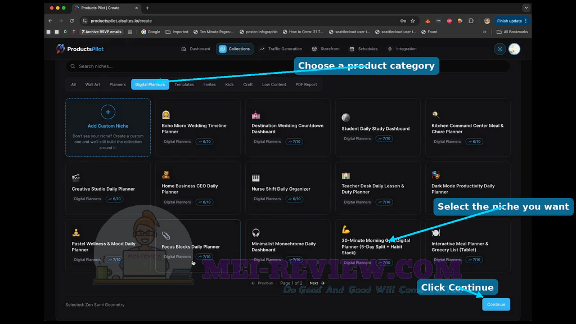This screenshot has height=324, width=576.
Task: Choose Nurse Shift Daily Organizer card
Action: tap(288, 188)
